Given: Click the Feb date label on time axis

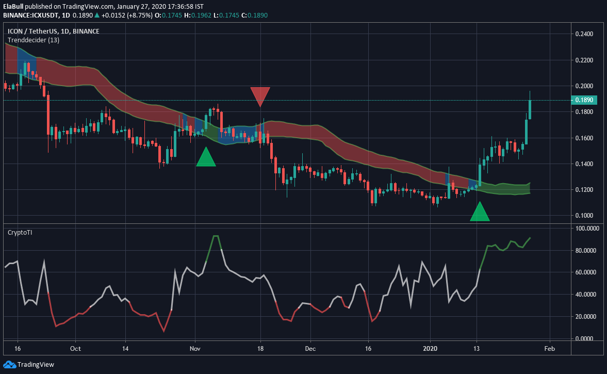Looking at the screenshot, I should coord(549,348).
